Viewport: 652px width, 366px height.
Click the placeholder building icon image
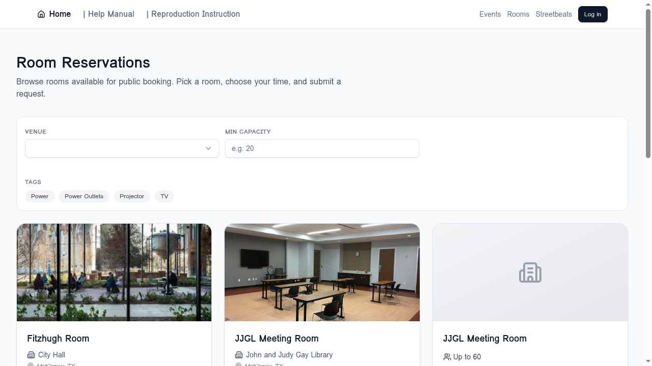530,272
